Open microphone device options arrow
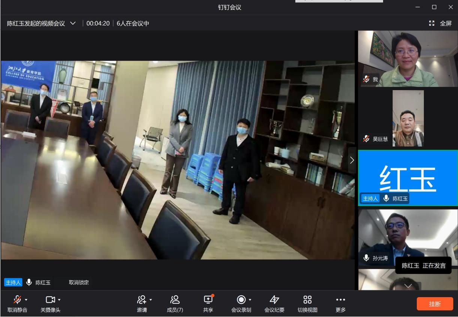Screen dimensions: 458x317 [x=26, y=300]
